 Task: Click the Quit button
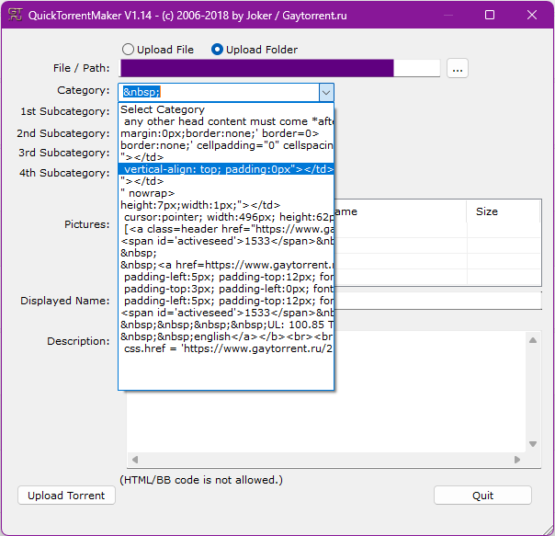tap(482, 496)
